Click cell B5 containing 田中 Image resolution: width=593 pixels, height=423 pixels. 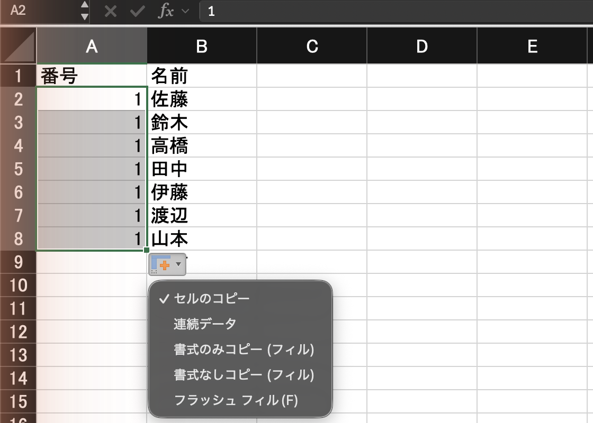pos(202,169)
